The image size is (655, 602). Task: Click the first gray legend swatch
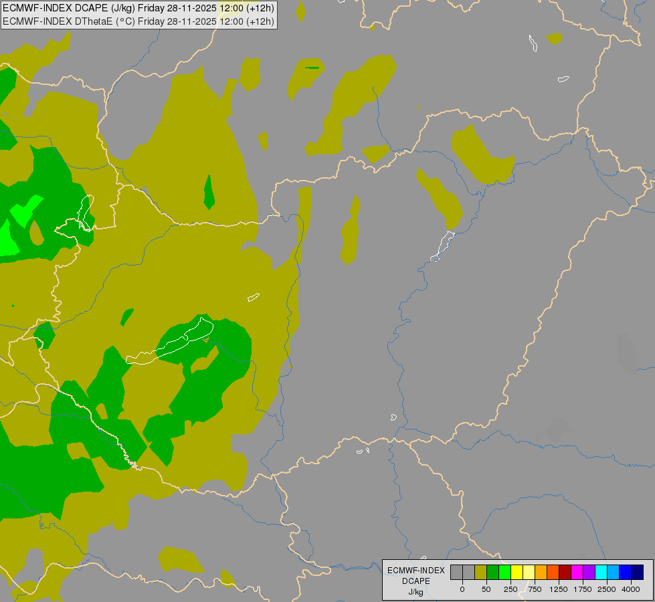(456, 573)
